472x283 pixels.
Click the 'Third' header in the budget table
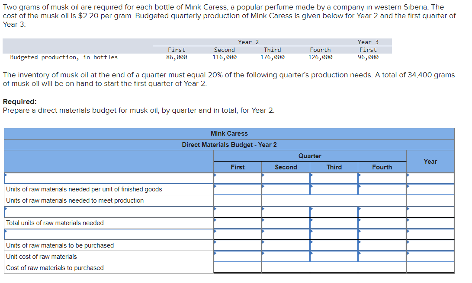pyautogui.click(x=334, y=167)
